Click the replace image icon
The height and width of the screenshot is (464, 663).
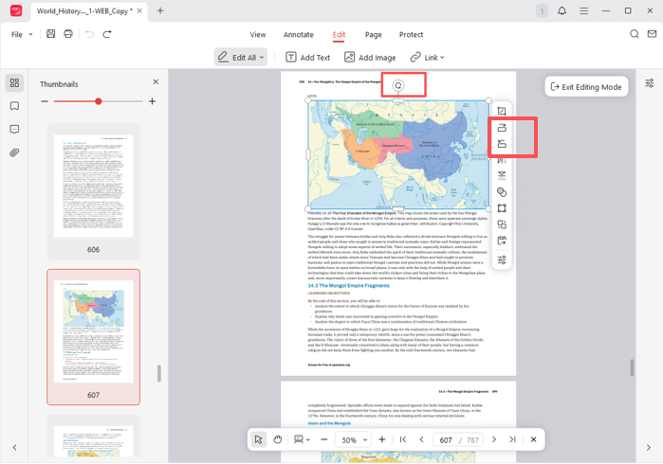click(x=502, y=224)
